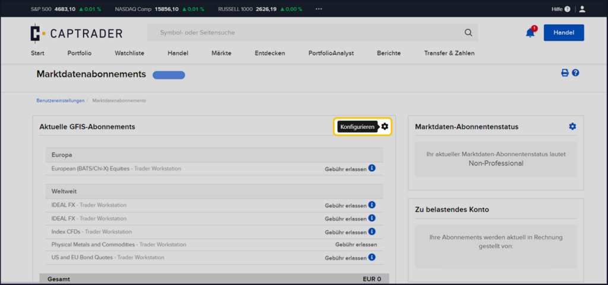Select the Index CFDs subscription row
Viewport: 608px width, 285px height.
point(214,232)
